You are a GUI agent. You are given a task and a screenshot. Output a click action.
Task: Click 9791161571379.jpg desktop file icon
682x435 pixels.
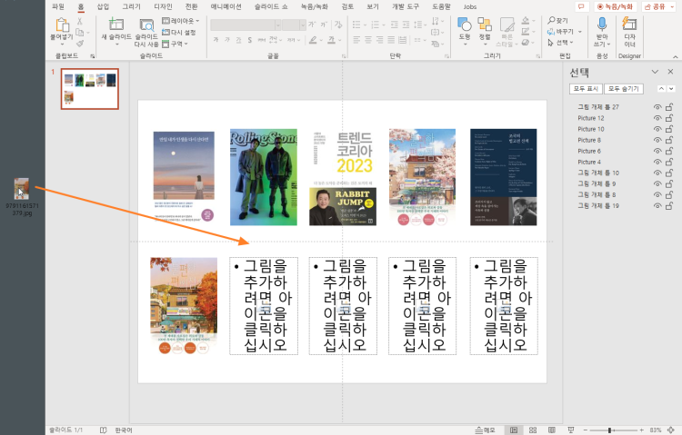point(22,197)
